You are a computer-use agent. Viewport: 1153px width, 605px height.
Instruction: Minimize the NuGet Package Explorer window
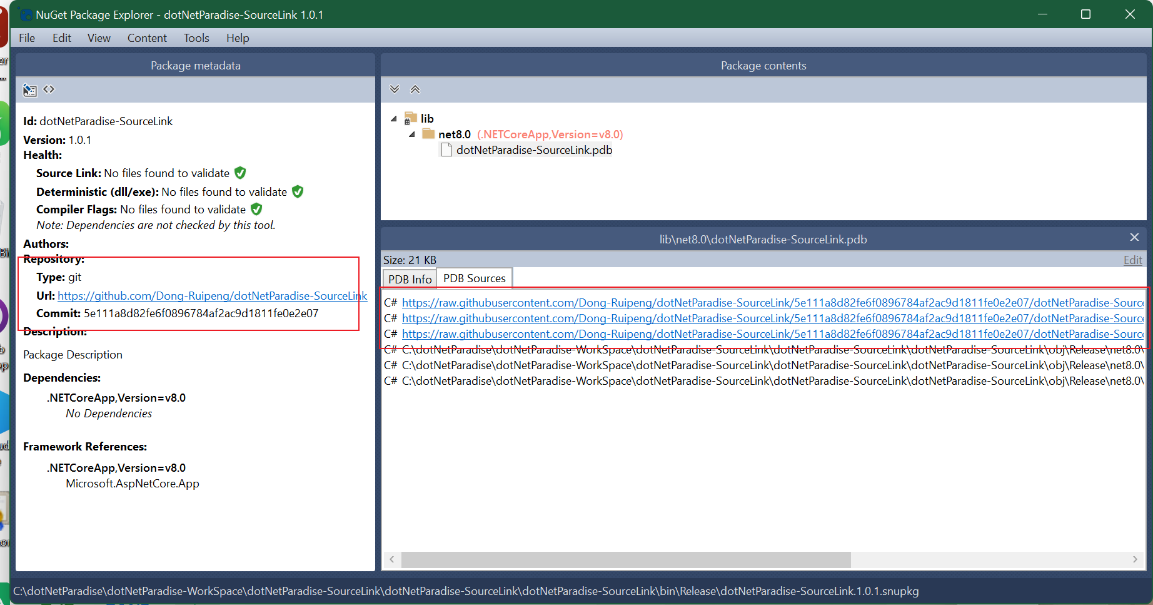coord(1042,14)
